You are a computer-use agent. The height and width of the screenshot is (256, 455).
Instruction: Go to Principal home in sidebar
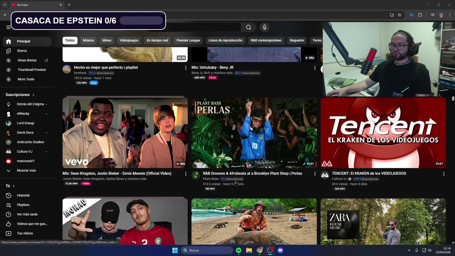click(x=28, y=41)
